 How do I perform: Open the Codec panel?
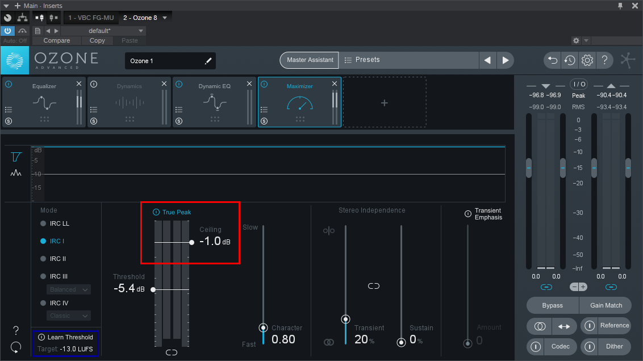pyautogui.click(x=560, y=347)
